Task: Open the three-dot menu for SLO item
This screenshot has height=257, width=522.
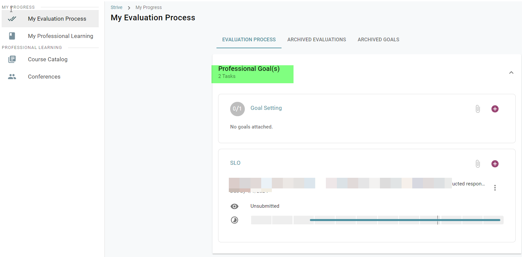Action: [495, 188]
